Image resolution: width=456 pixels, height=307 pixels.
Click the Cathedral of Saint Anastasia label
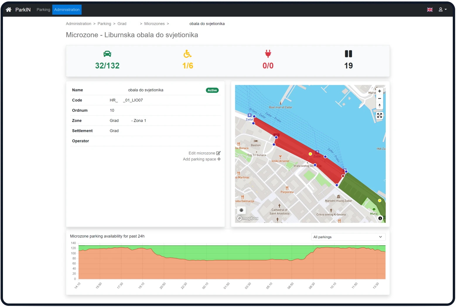[x=279, y=212]
